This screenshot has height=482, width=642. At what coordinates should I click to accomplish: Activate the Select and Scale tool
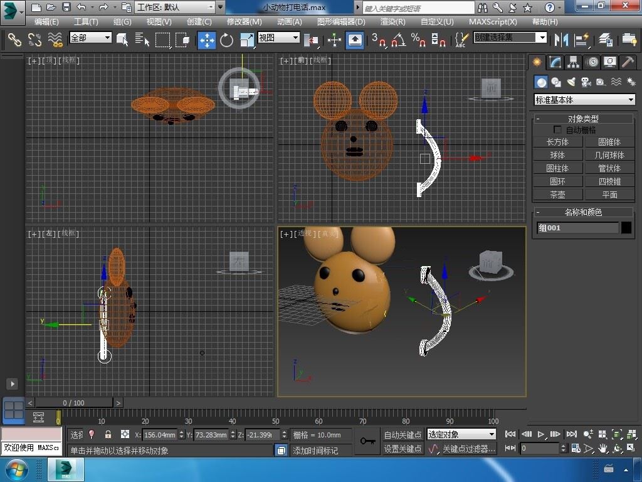[x=246, y=40]
